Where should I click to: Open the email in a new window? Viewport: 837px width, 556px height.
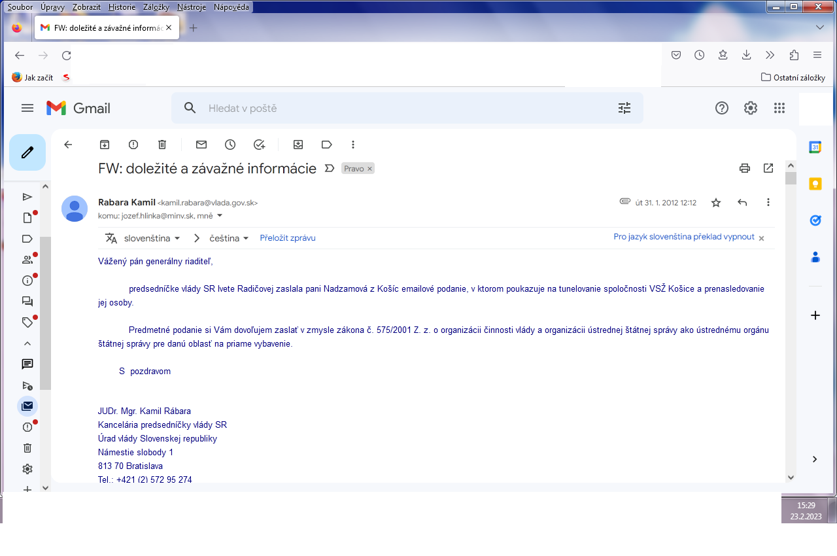[768, 168]
